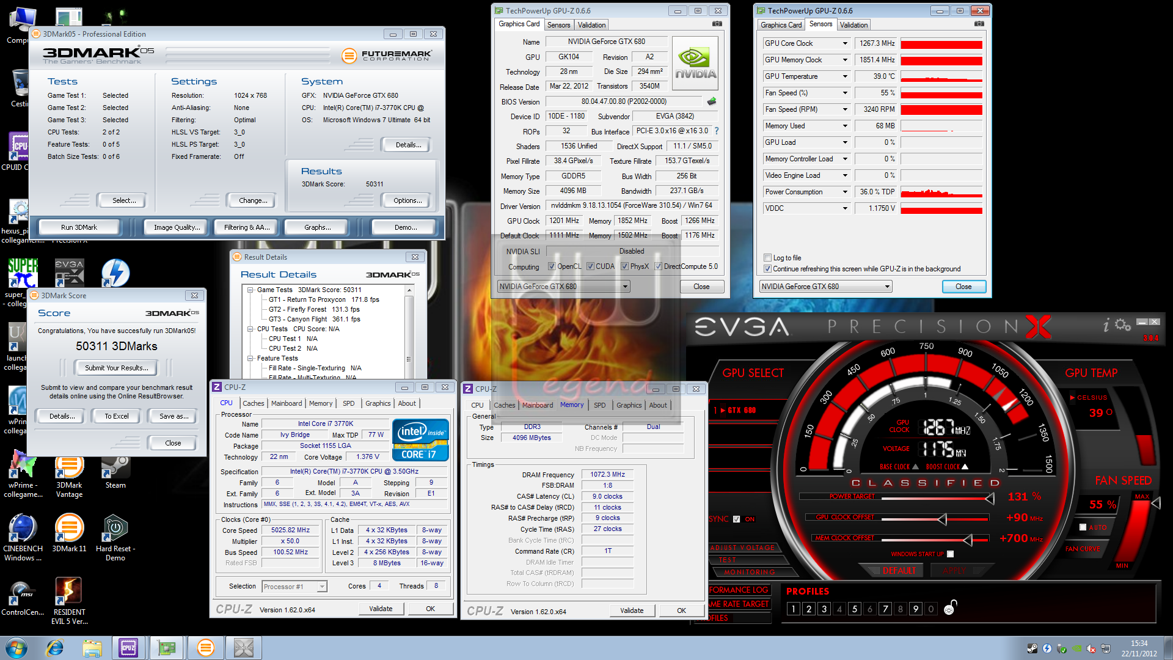This screenshot has width=1173, height=660.
Task: Open the Hard Reset Demo desktop icon
Action: [115, 538]
